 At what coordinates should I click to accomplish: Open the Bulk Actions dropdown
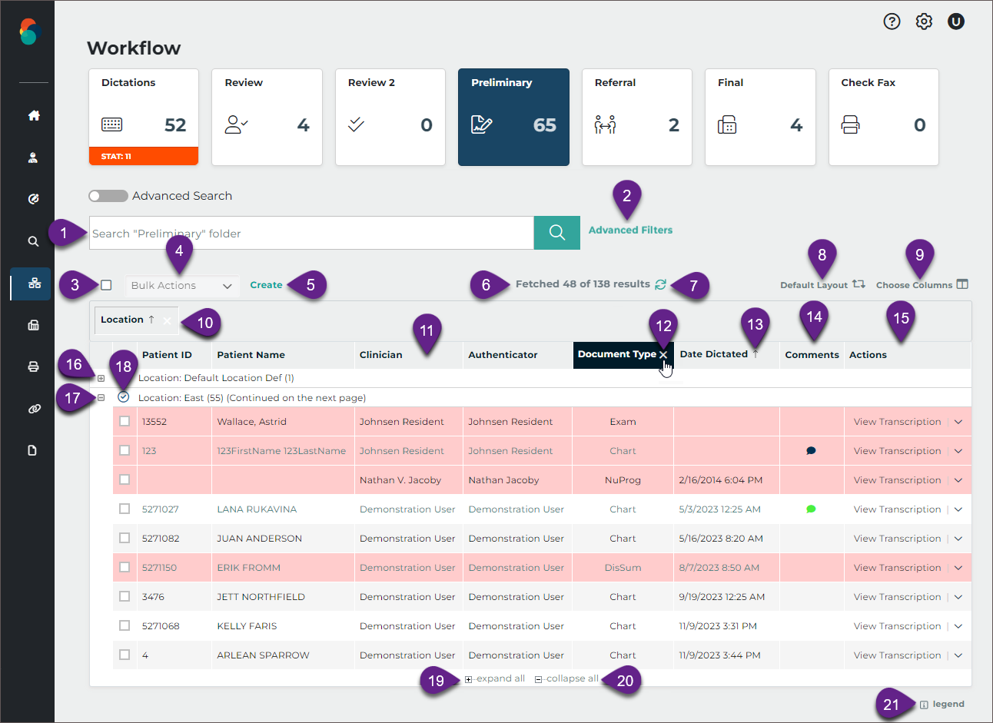tap(181, 286)
